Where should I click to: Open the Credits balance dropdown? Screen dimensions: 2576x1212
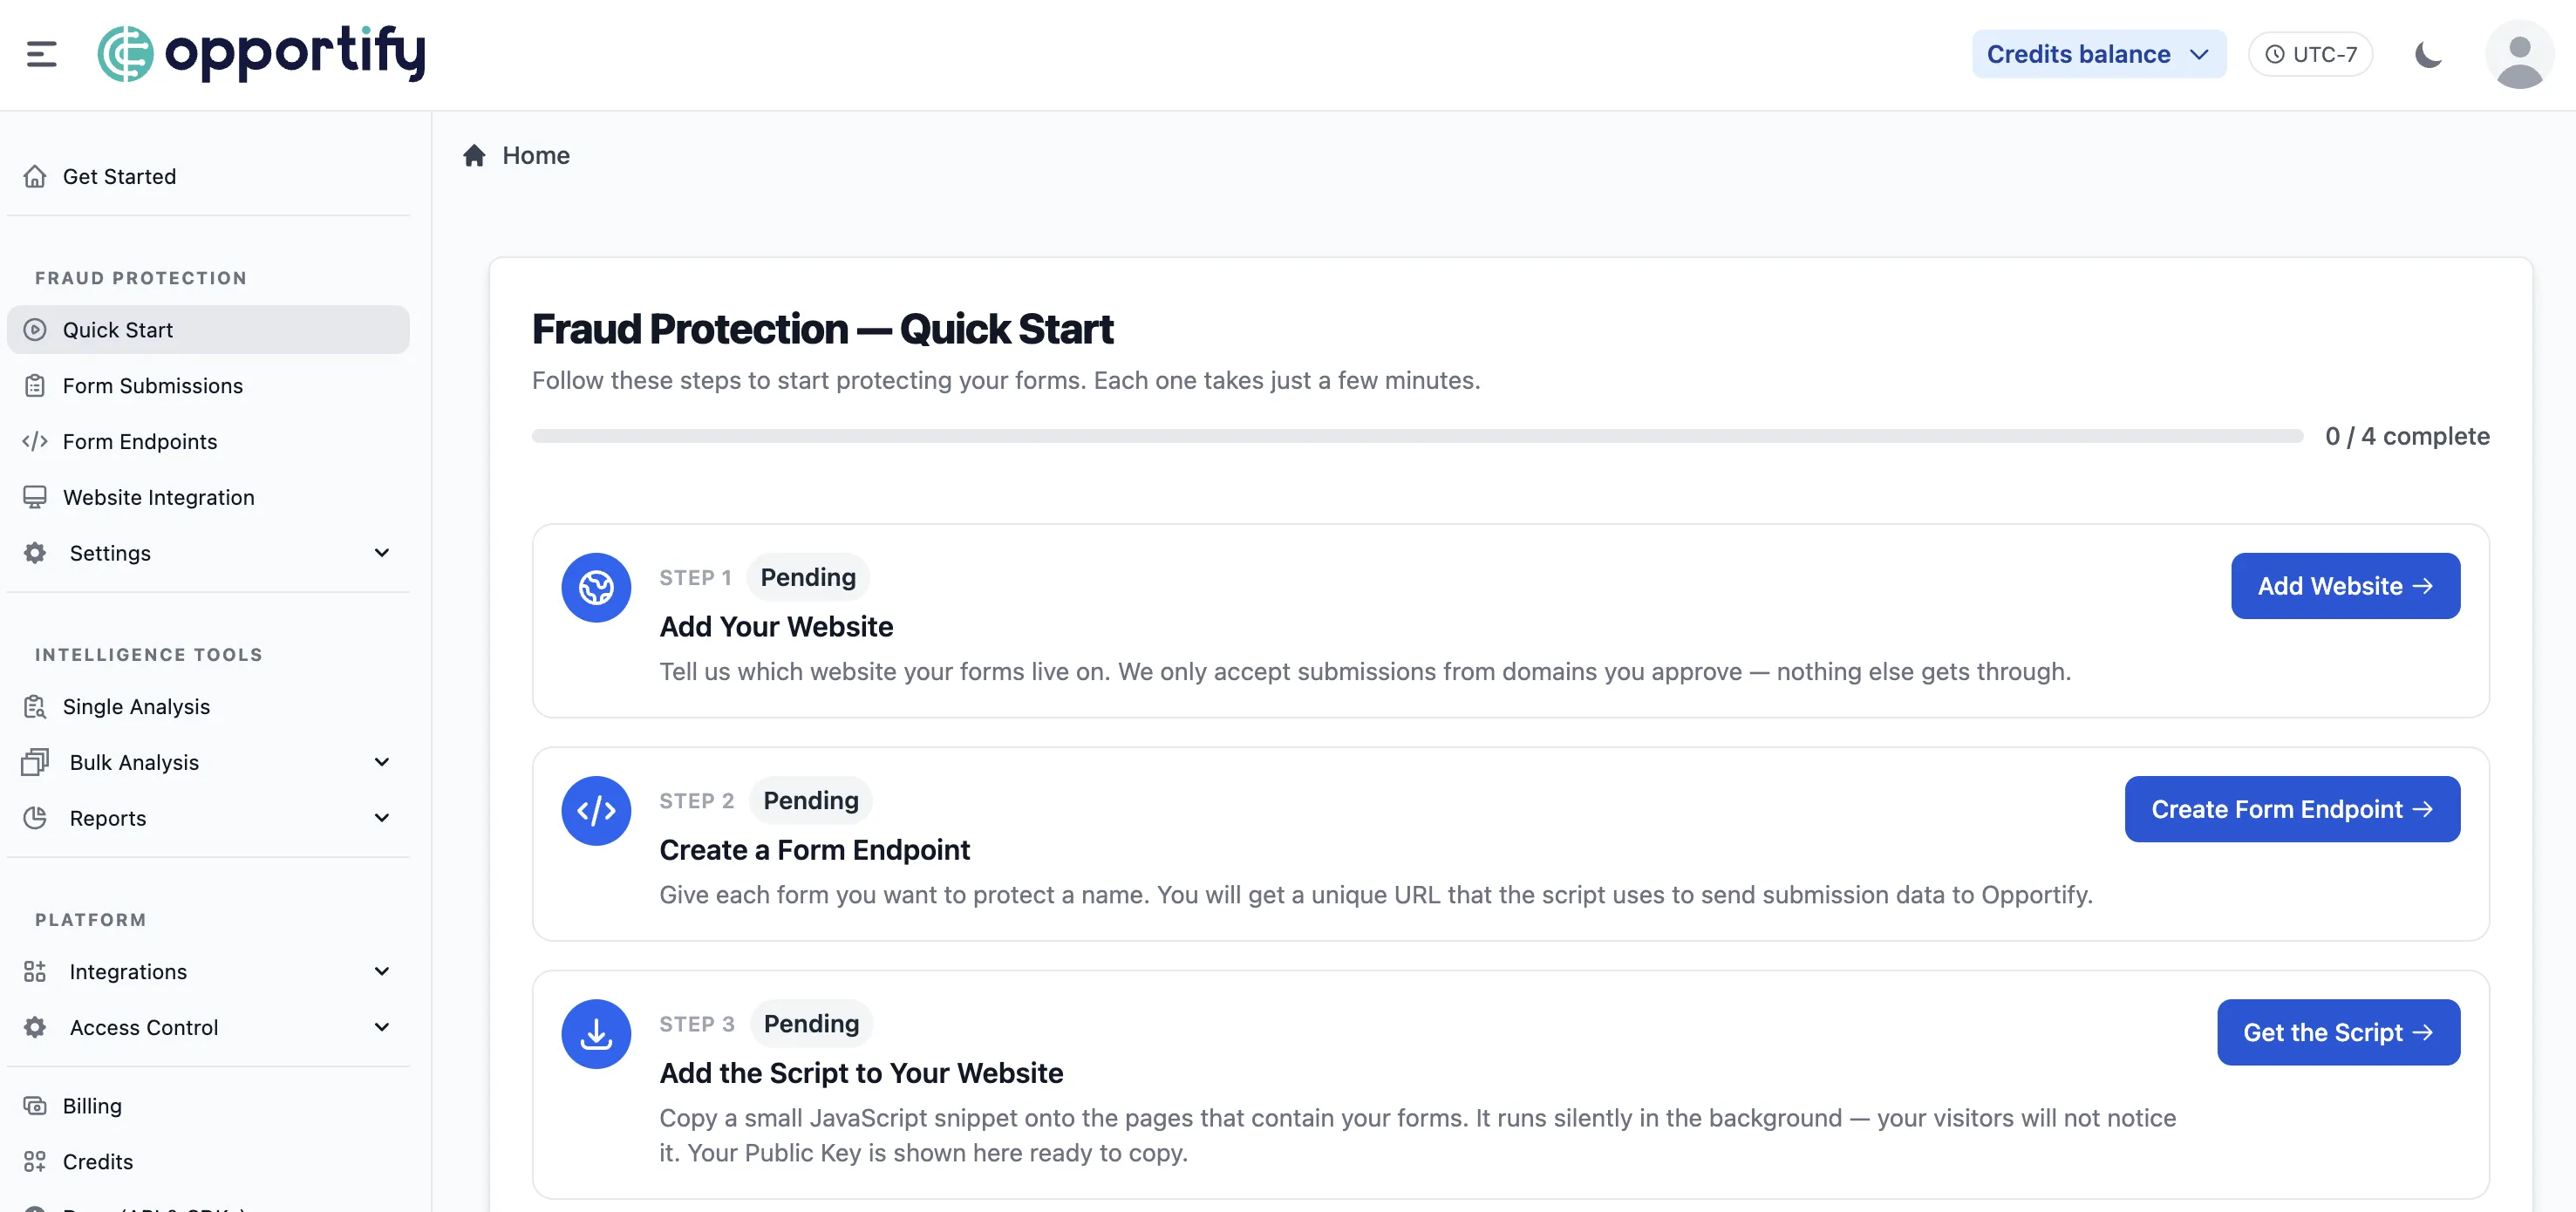click(2098, 53)
